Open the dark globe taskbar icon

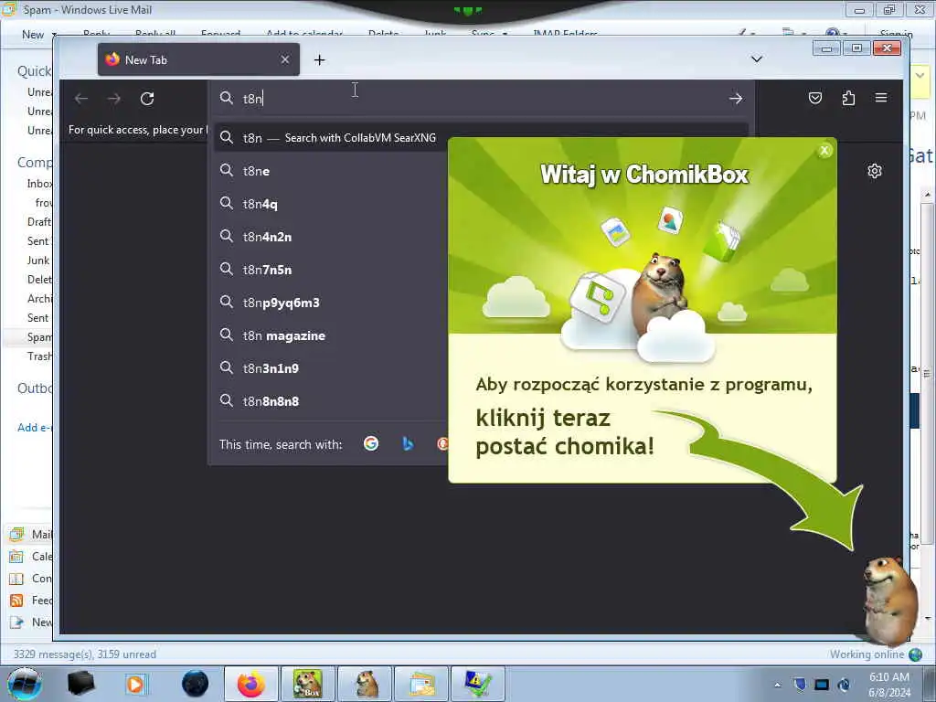196,684
